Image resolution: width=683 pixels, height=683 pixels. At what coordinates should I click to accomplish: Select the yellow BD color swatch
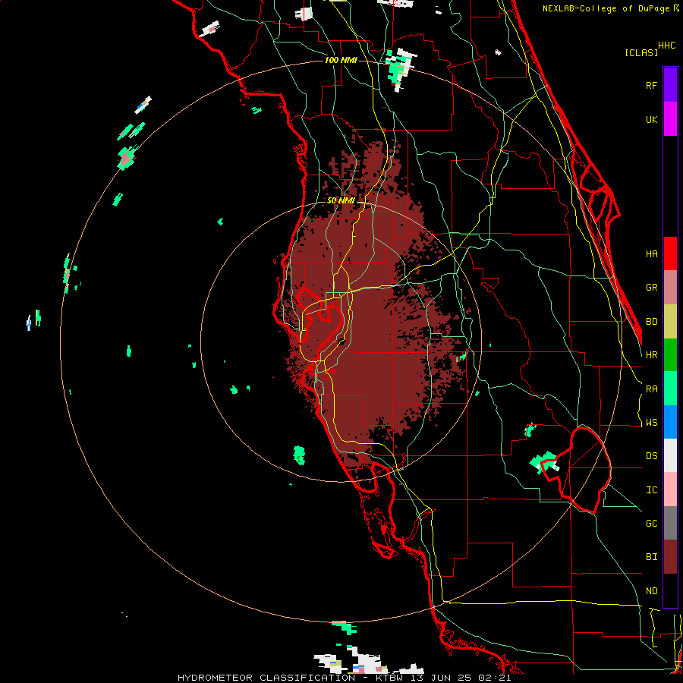click(670, 321)
